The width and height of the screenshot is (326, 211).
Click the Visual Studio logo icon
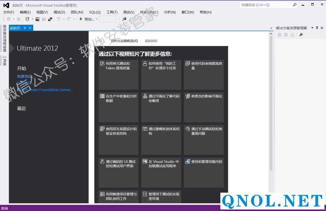pyautogui.click(x=6, y=5)
